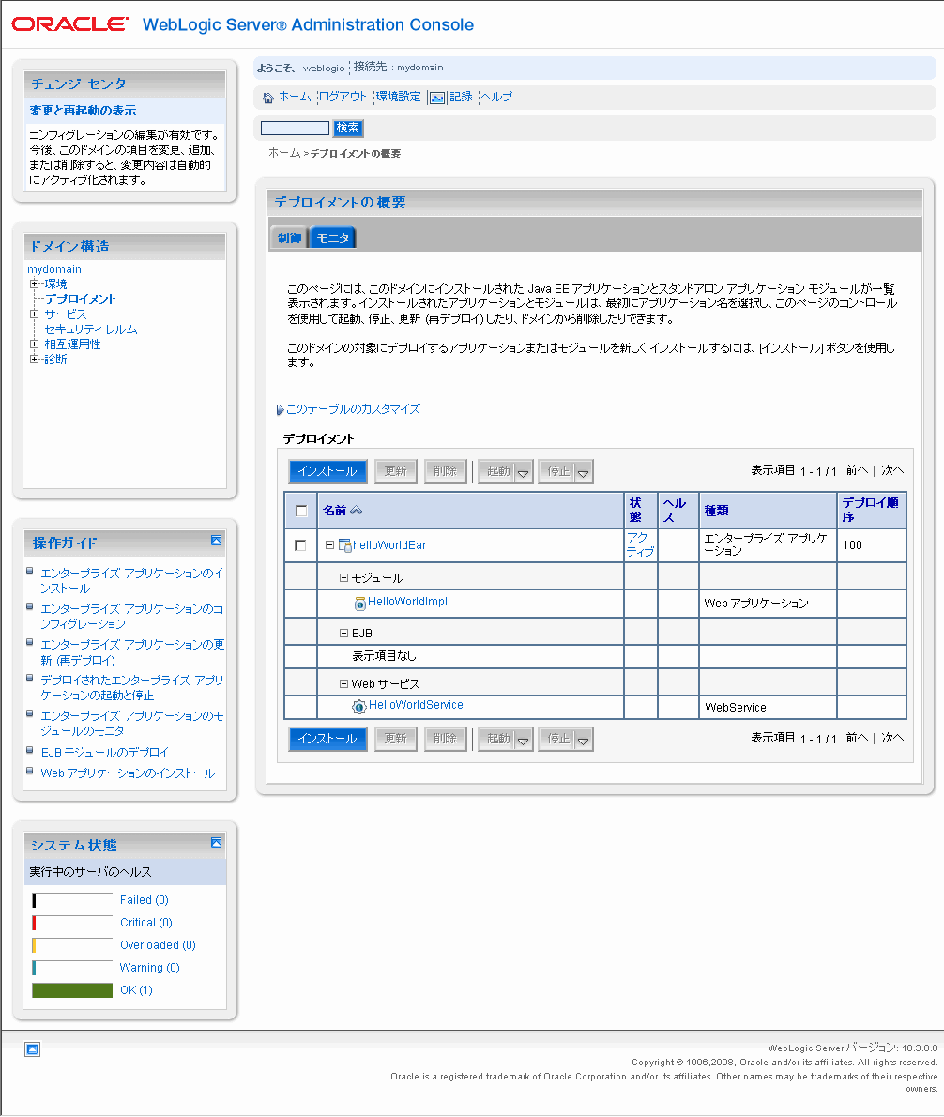Click the 検索 search button

[348, 128]
